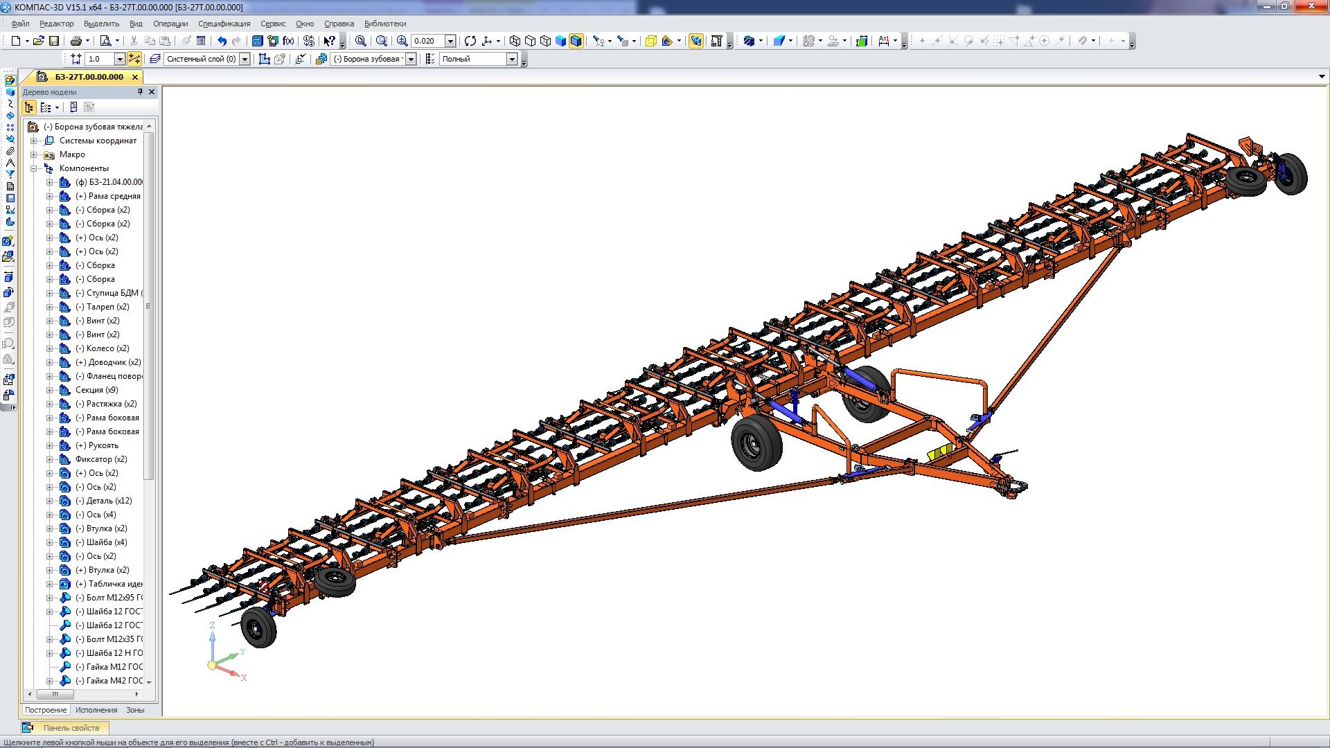
Task: Open the Полный display mode dropdown
Action: point(512,59)
